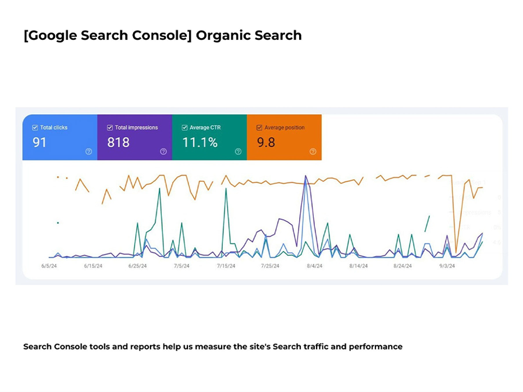Open help tooltip on Average CTR card
The image size is (523, 392).
pyautogui.click(x=238, y=151)
